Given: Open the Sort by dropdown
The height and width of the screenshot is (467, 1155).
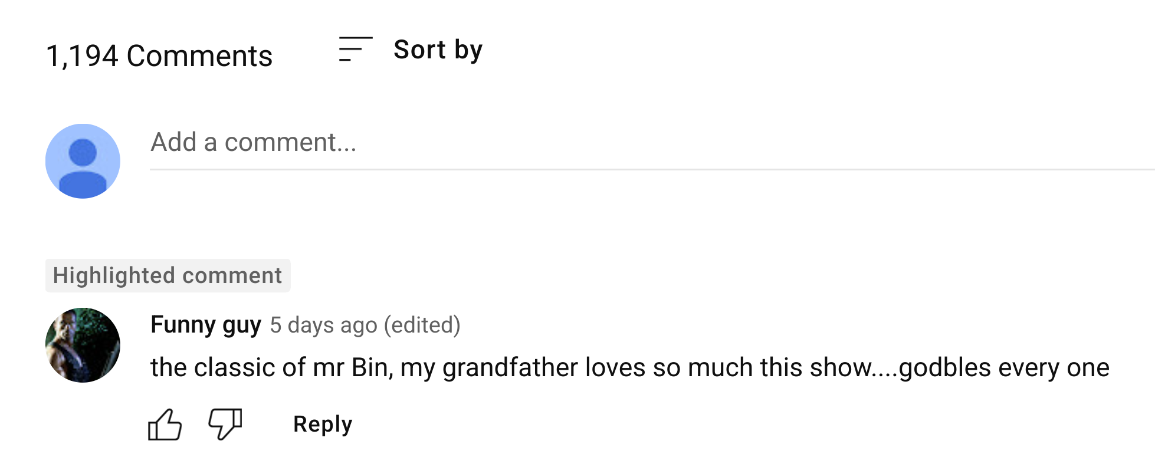Looking at the screenshot, I should [411, 50].
